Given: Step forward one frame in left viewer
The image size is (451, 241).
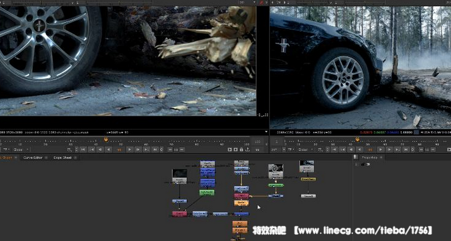Looking at the screenshot, I should point(138,150).
